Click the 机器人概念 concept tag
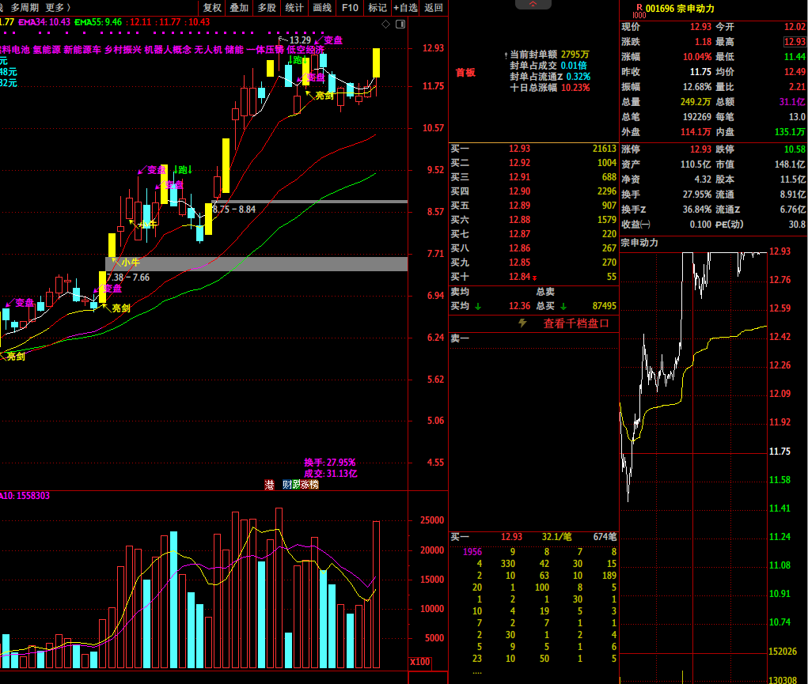808x684 pixels. point(168,50)
